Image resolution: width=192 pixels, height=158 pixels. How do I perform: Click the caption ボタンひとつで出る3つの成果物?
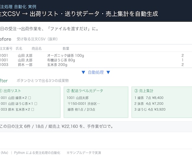(43, 81)
